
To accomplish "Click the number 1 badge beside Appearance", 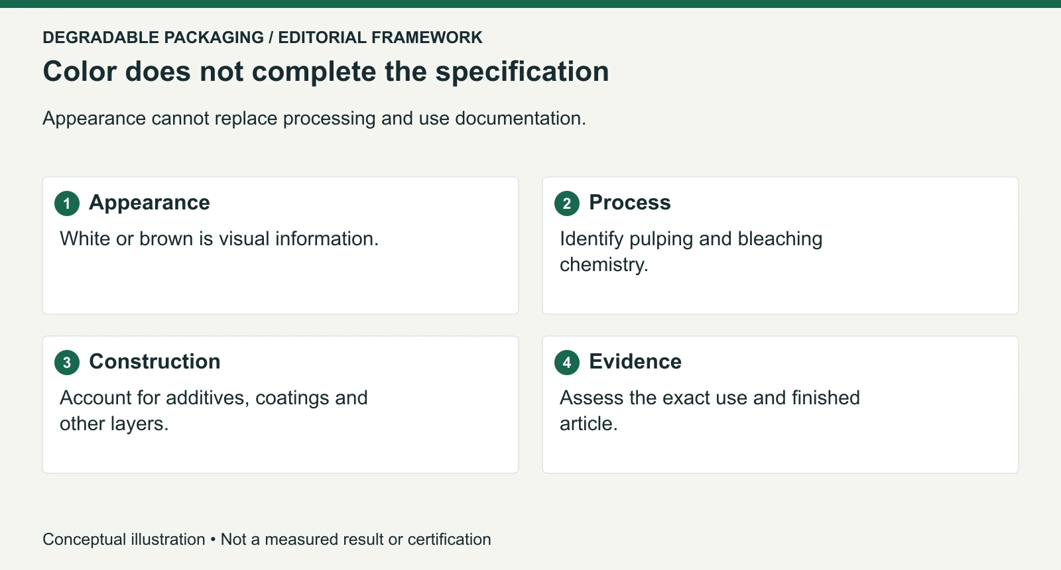I will tap(67, 203).
